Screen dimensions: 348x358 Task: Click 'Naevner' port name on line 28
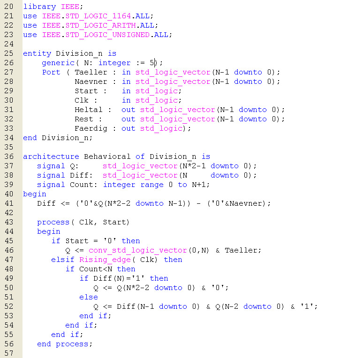click(91, 82)
